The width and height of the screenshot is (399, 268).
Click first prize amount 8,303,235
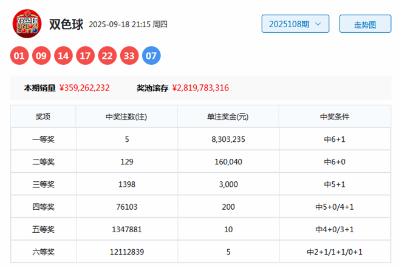pyautogui.click(x=228, y=139)
